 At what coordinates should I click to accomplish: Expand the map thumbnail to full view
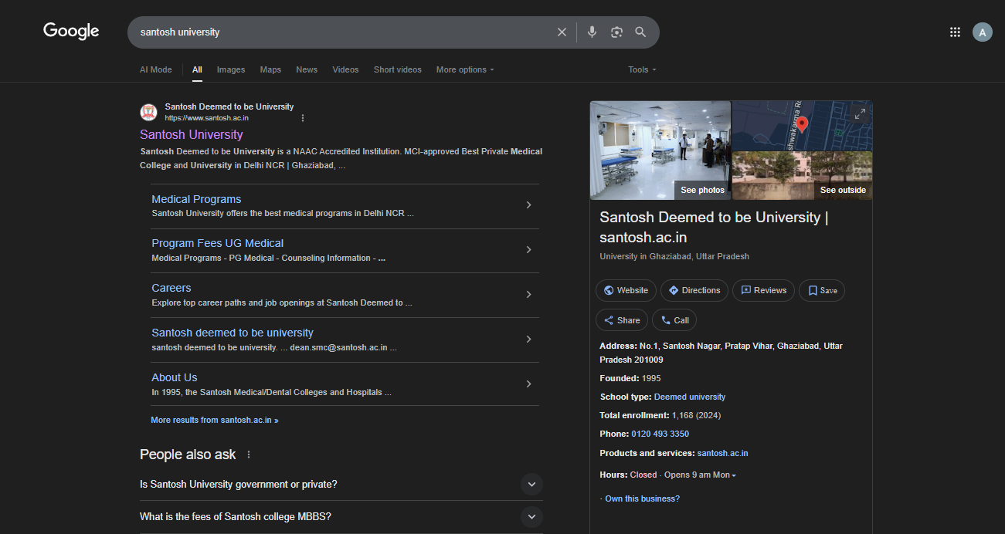click(859, 113)
